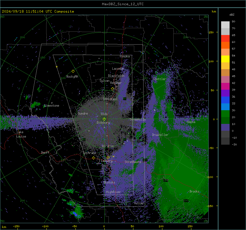The height and width of the screenshot is (230, 246).
Task: Click the yellow diamond marker under Cochrane
Action: (x=94, y=158)
